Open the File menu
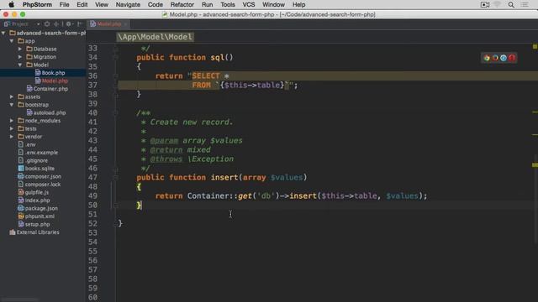The width and height of the screenshot is (538, 302). coord(64,4)
